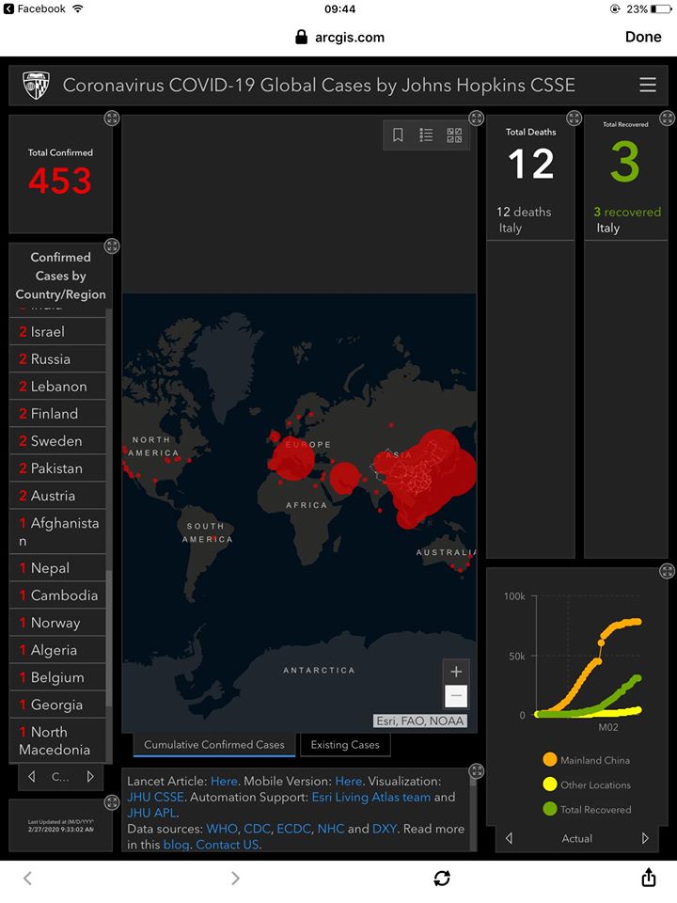The height and width of the screenshot is (903, 677).
Task: Maximize the Total Recovered panel
Action: 667,119
